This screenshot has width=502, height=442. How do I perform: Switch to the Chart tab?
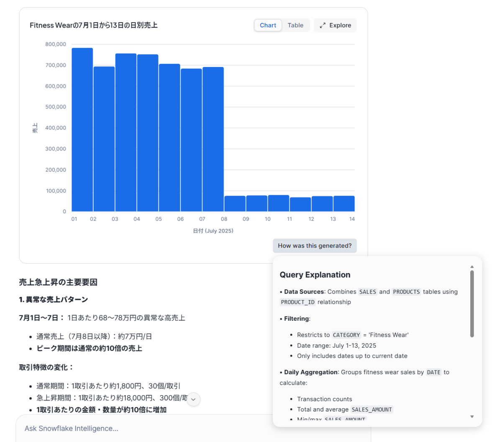[x=268, y=25]
